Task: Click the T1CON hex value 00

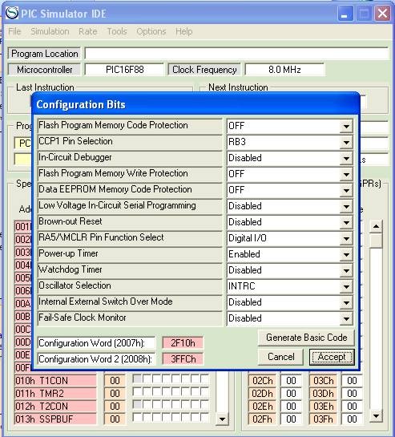Action: pos(115,381)
